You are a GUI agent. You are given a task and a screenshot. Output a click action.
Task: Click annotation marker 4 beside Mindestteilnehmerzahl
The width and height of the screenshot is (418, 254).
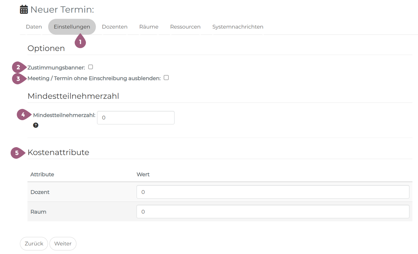click(23, 115)
